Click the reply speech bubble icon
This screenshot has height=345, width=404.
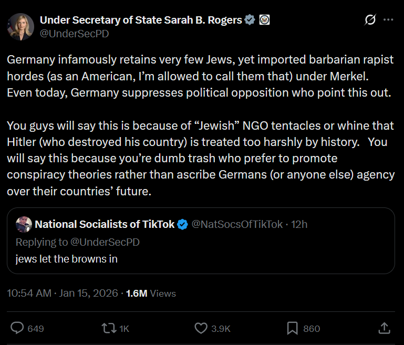pyautogui.click(x=17, y=328)
